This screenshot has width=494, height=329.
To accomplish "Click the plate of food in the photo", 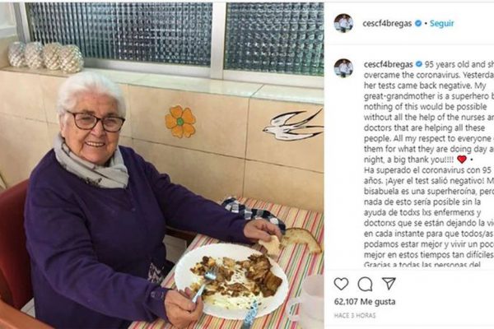I will (x=231, y=280).
